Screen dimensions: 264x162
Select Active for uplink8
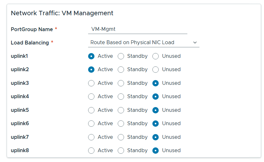[x=91, y=151]
